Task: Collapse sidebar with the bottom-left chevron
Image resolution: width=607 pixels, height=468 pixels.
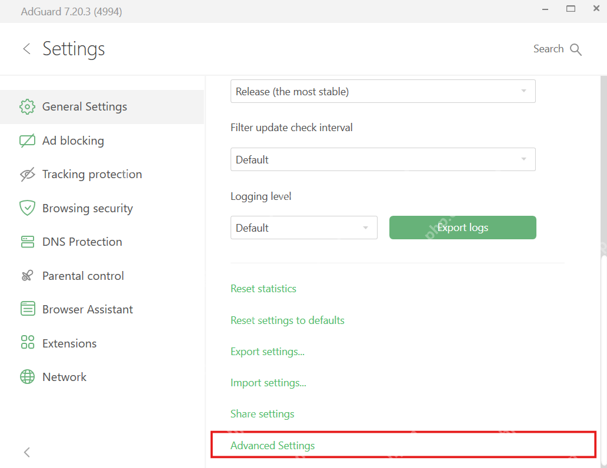Action: (26, 452)
